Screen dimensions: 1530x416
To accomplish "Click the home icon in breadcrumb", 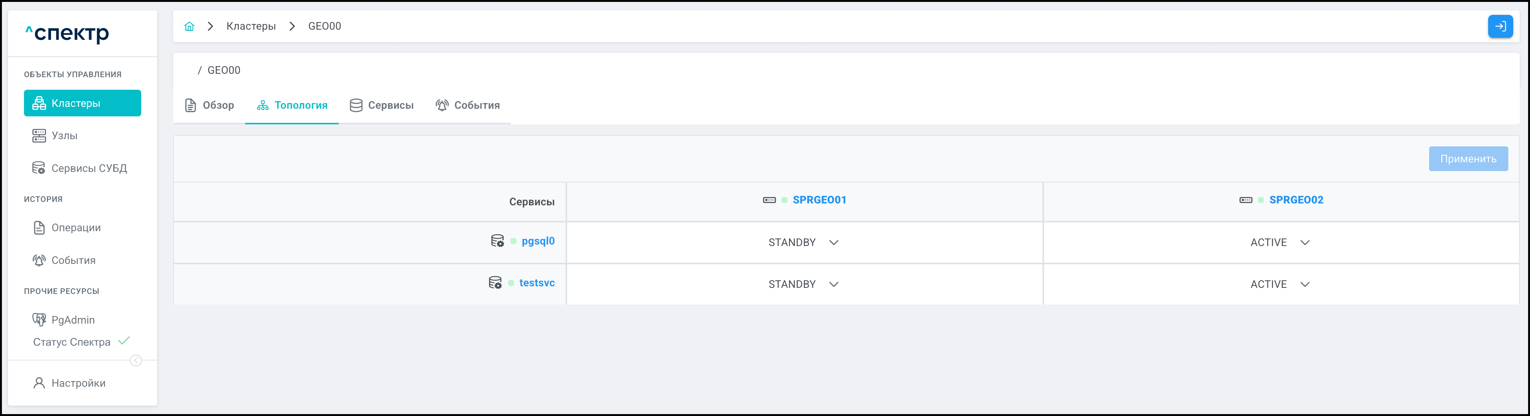I will point(189,26).
